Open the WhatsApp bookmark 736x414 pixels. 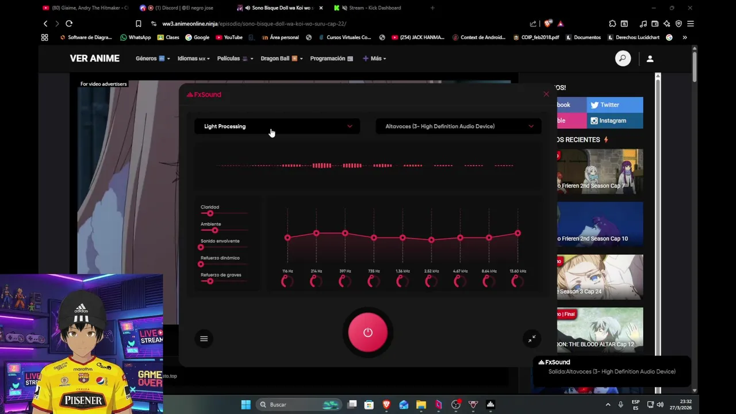[x=136, y=37]
